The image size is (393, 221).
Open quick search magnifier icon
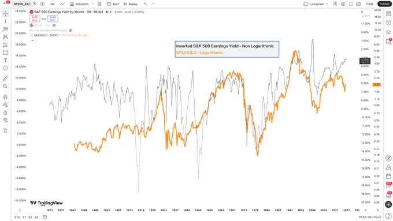(x=335, y=4)
